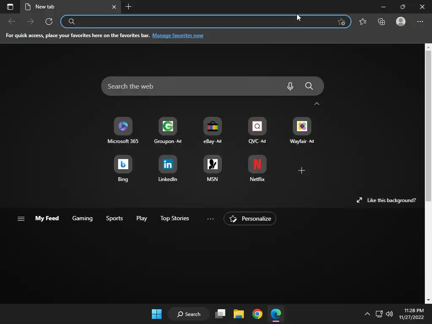Open the Groupon quick link
The height and width of the screenshot is (324, 432).
(167, 131)
